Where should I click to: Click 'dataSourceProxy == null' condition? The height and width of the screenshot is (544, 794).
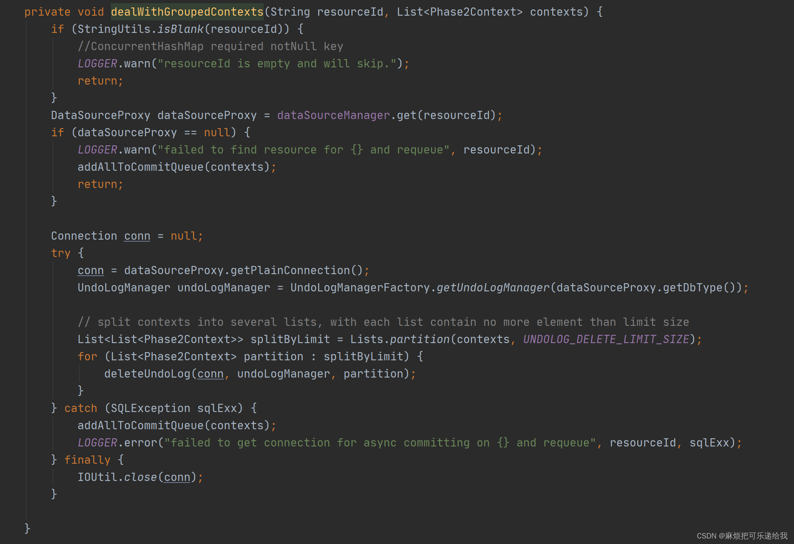tap(154, 132)
